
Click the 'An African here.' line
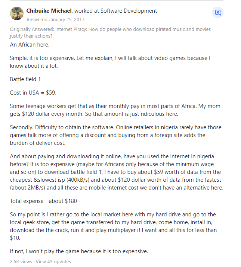coord(30,45)
